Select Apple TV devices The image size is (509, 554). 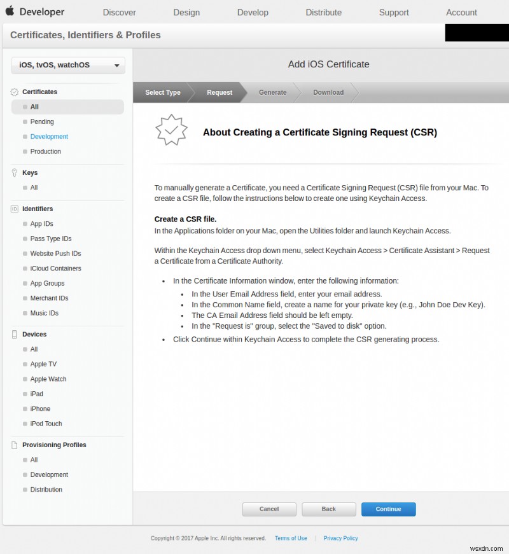point(43,364)
